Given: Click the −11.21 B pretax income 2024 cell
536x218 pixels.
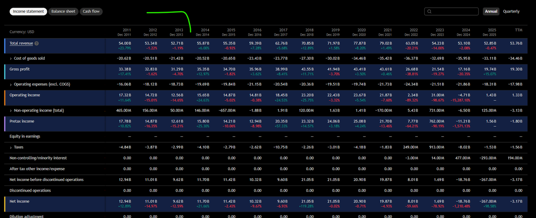Looking at the screenshot, I should [x=463, y=121].
